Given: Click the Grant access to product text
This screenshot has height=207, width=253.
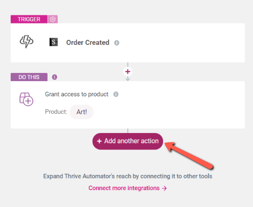Looking at the screenshot, I should 77,94.
